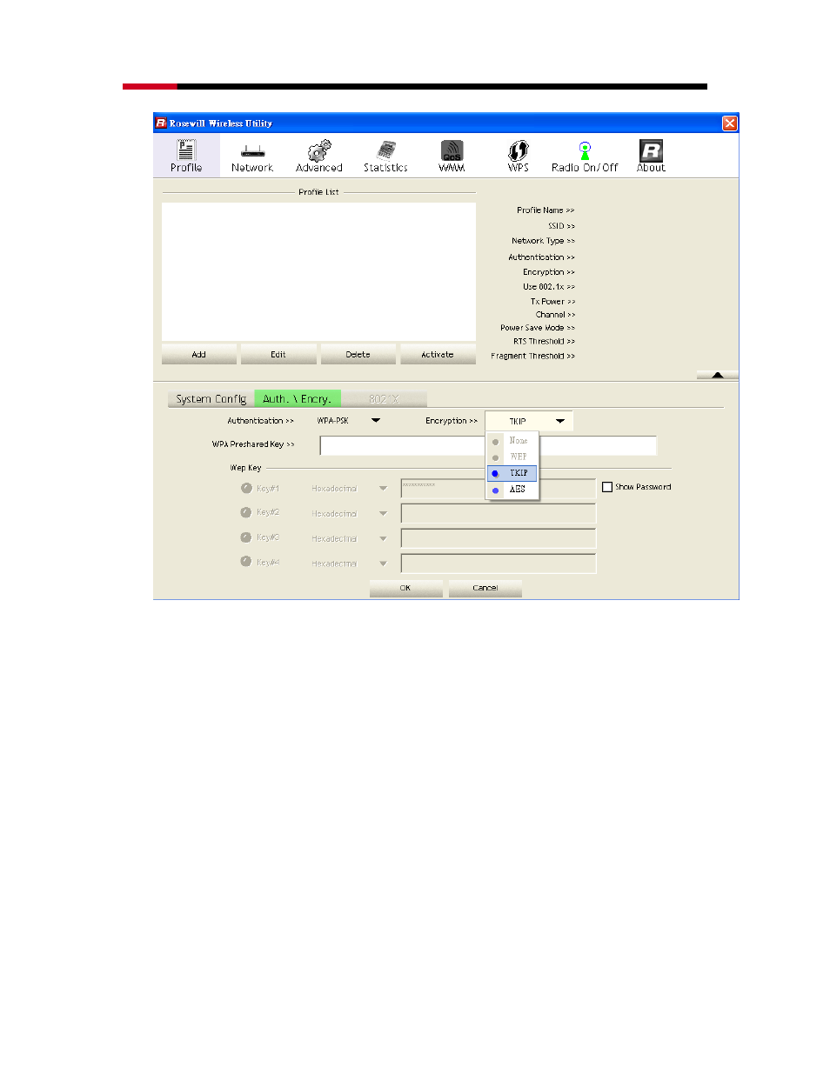Select None in the encryption list
Image resolution: width=830 pixels, height=1074 pixels.
513,441
